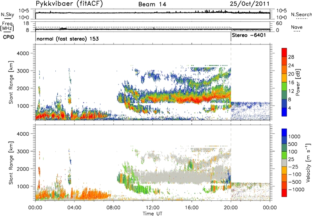Image resolution: width=312 pixels, height=216 pixels.
Task: Click the '08:00' time axis tick label
Action: point(113,208)
